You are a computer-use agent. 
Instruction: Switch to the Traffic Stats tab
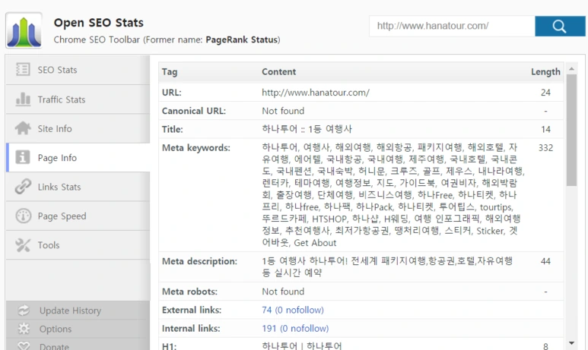pyautogui.click(x=78, y=99)
